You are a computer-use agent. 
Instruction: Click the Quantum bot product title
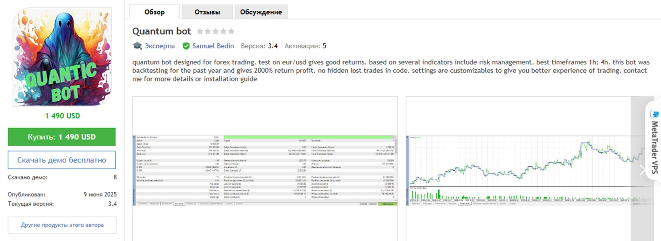click(x=162, y=31)
